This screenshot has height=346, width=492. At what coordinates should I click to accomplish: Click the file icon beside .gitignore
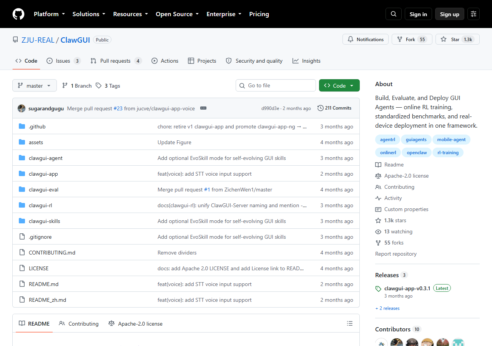pyautogui.click(x=22, y=237)
